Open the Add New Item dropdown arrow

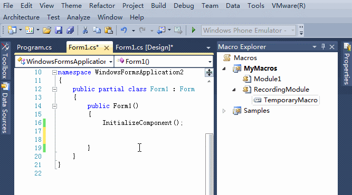37,30
